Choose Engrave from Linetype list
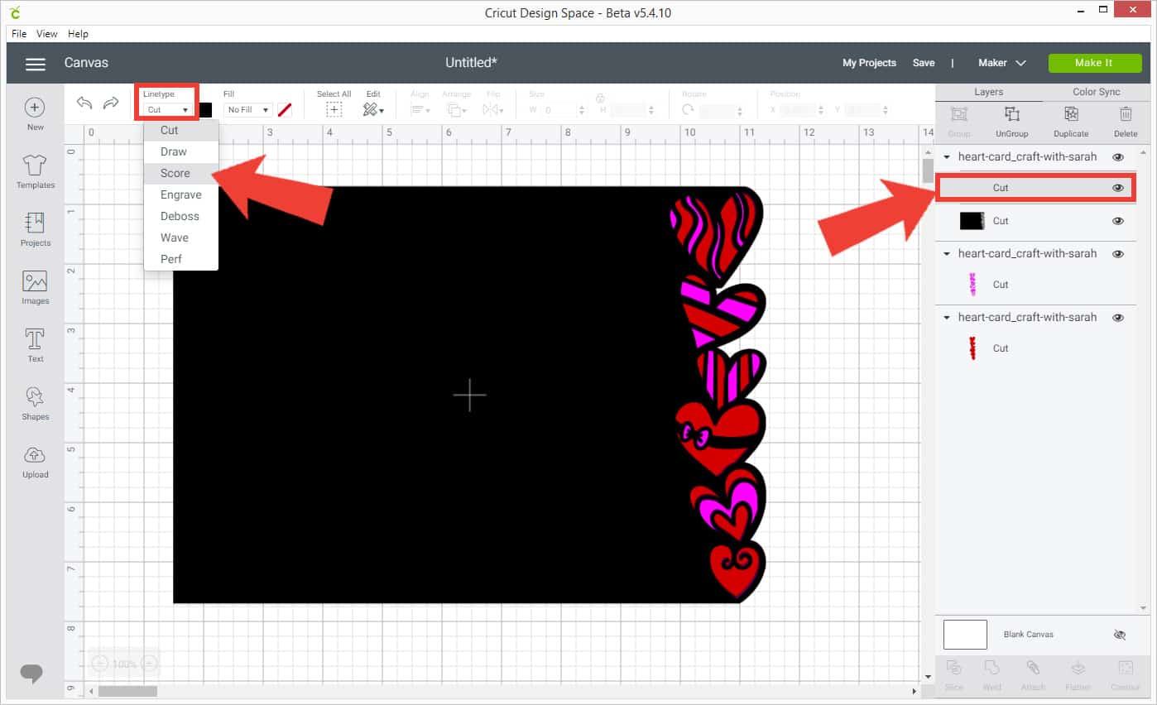The width and height of the screenshot is (1157, 705). (x=180, y=194)
